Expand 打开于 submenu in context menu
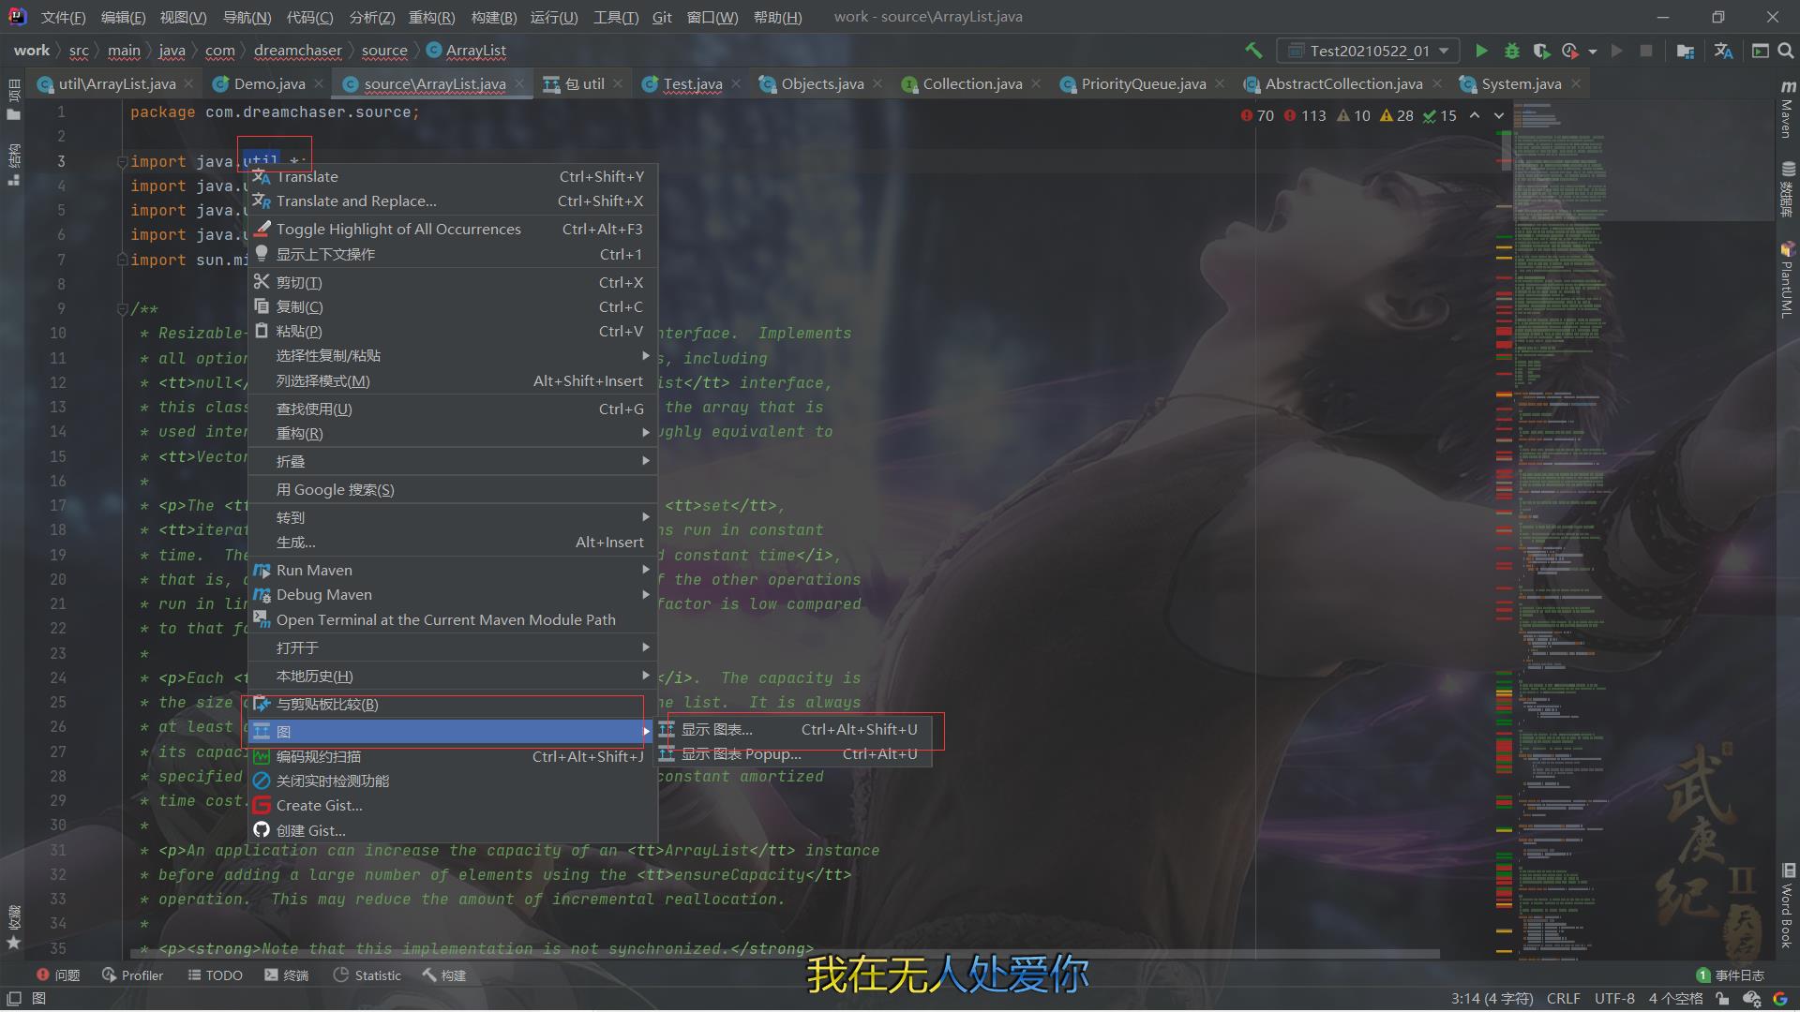Viewport: 1800px width, 1012px height. click(450, 647)
